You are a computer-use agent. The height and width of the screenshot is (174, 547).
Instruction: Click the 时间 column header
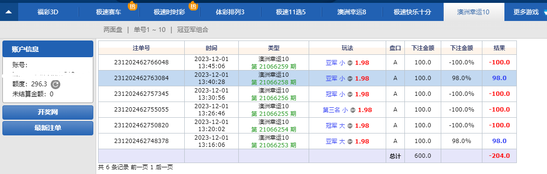point(212,48)
